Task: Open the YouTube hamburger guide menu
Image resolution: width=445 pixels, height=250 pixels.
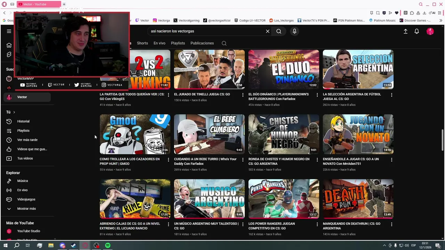Action: (9, 31)
